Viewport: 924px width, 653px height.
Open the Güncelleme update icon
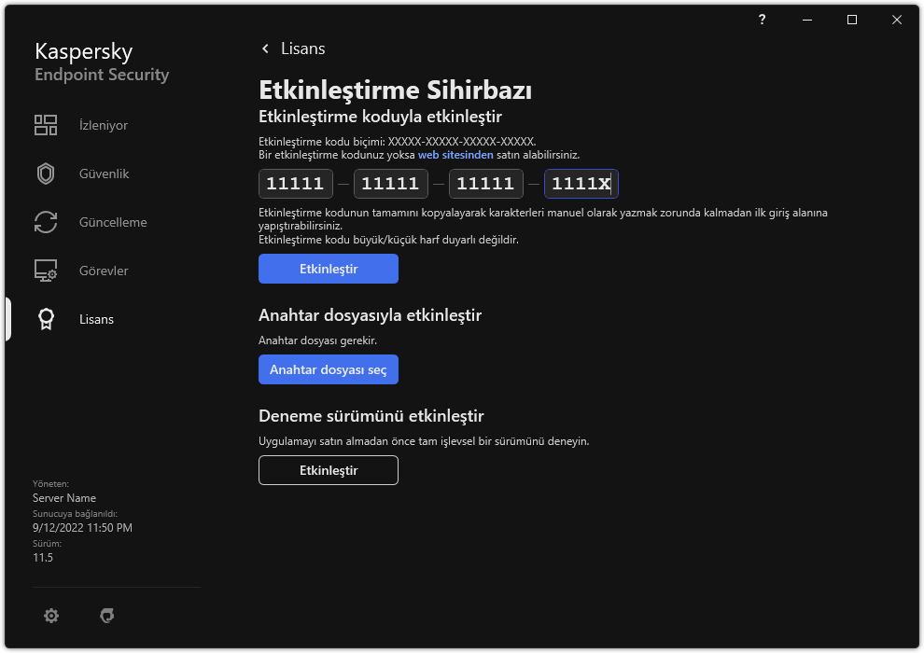click(x=46, y=222)
